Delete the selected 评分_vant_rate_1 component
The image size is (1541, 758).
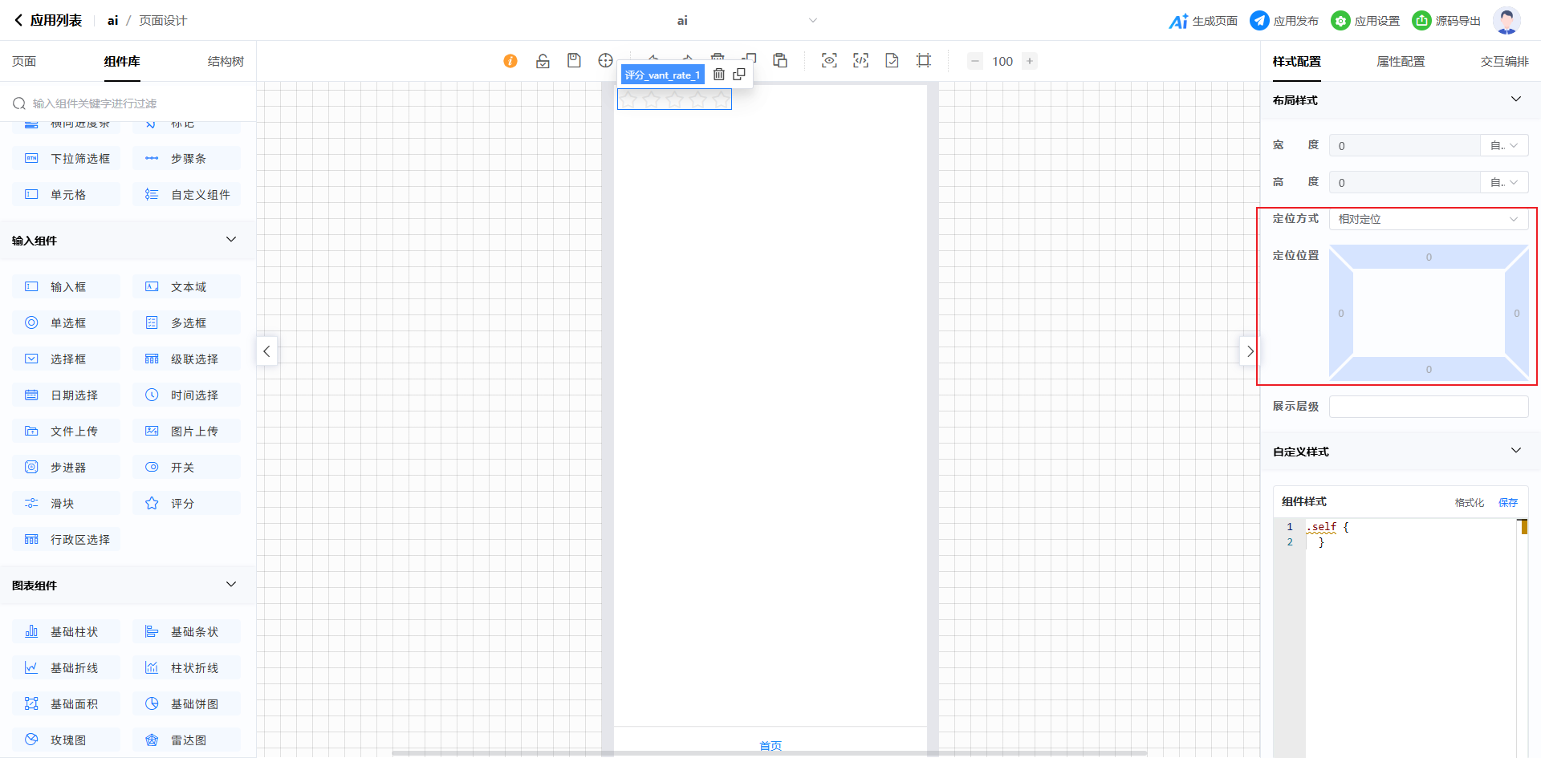pos(719,75)
